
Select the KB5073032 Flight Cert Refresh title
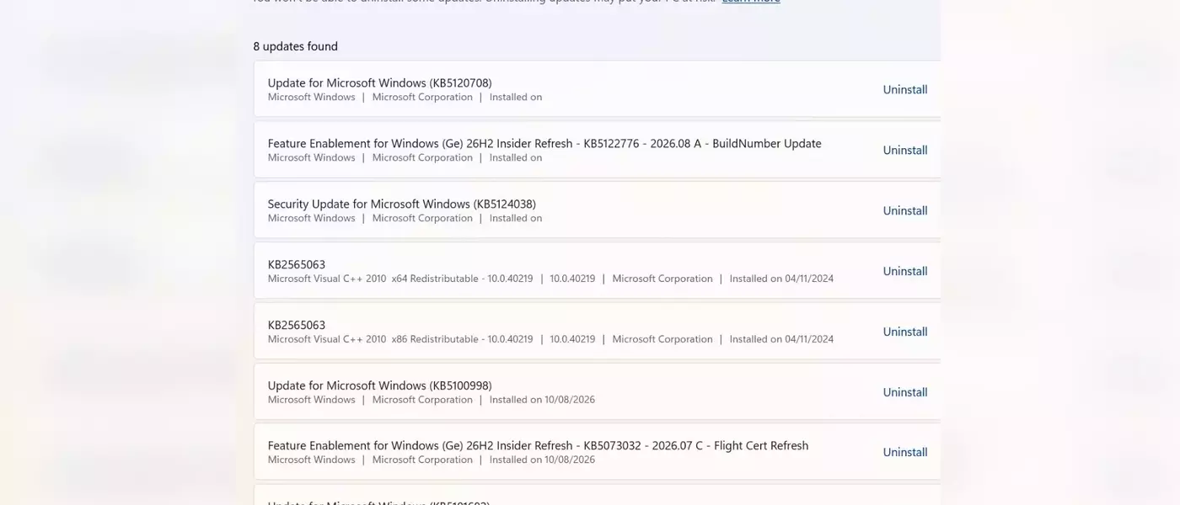coord(538,445)
